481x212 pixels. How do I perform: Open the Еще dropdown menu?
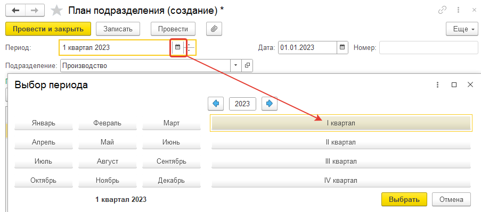[462, 29]
